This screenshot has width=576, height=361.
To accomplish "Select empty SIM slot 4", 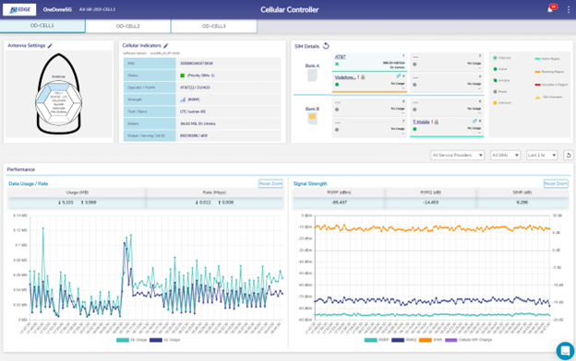I will point(447,82).
